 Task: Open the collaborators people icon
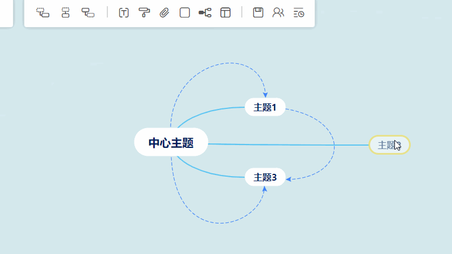pyautogui.click(x=278, y=12)
